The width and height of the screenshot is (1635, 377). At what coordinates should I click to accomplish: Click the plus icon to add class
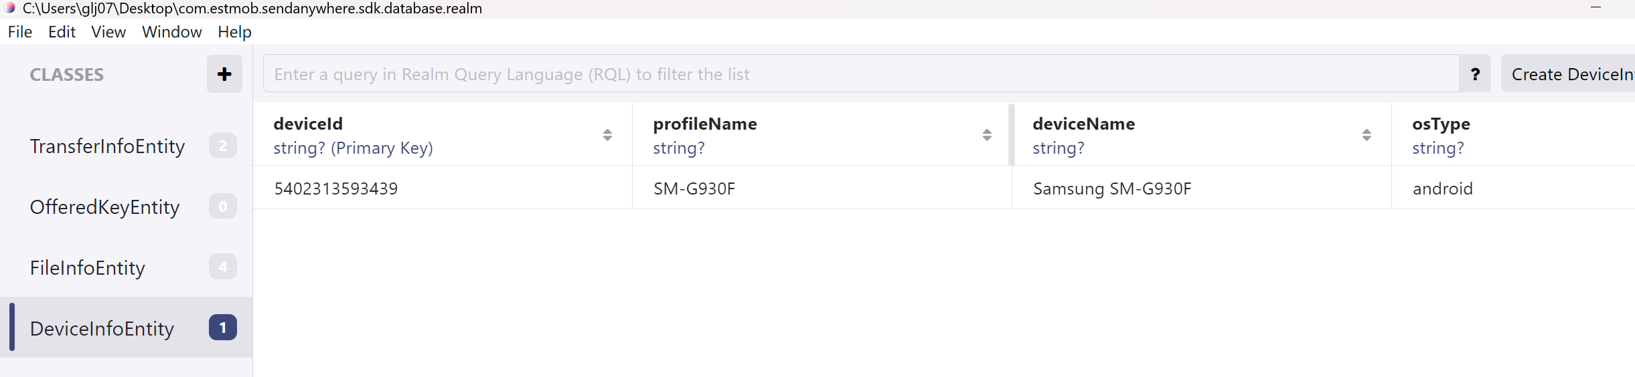pos(224,74)
